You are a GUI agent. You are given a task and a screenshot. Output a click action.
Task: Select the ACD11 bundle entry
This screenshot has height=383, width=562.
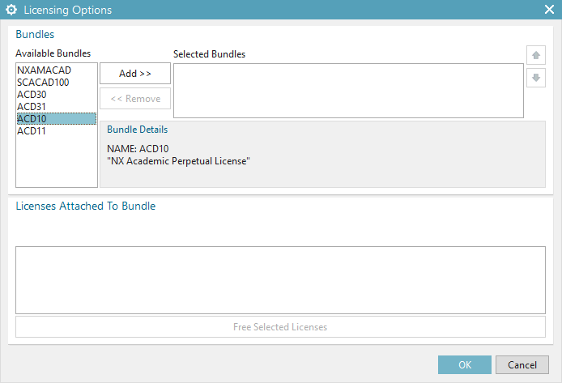[32, 131]
